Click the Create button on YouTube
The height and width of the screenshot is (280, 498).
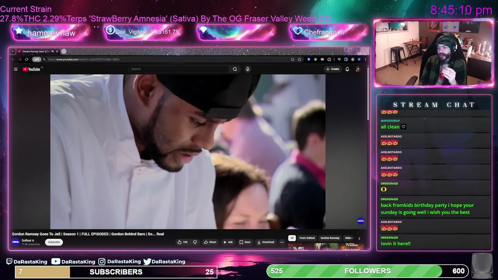333,69
